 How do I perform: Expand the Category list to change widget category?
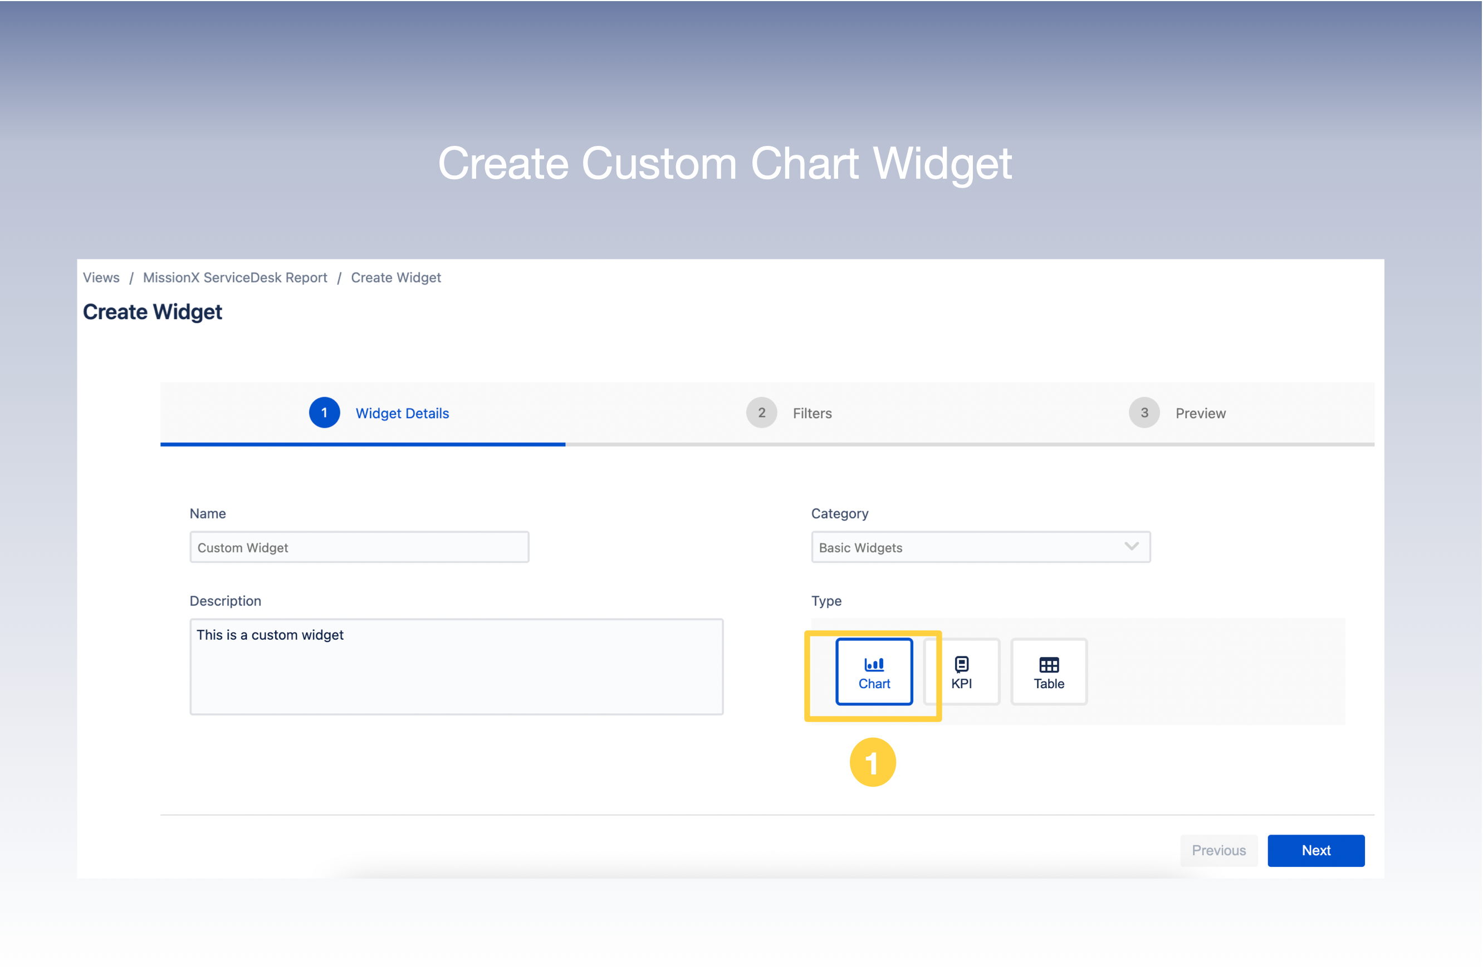pos(980,547)
